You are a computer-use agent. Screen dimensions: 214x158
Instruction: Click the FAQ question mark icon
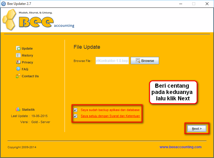point(18,69)
